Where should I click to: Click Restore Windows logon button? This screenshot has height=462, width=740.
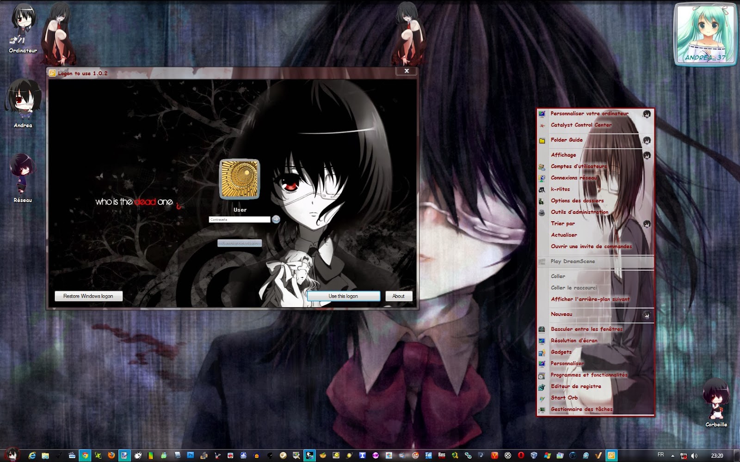88,296
